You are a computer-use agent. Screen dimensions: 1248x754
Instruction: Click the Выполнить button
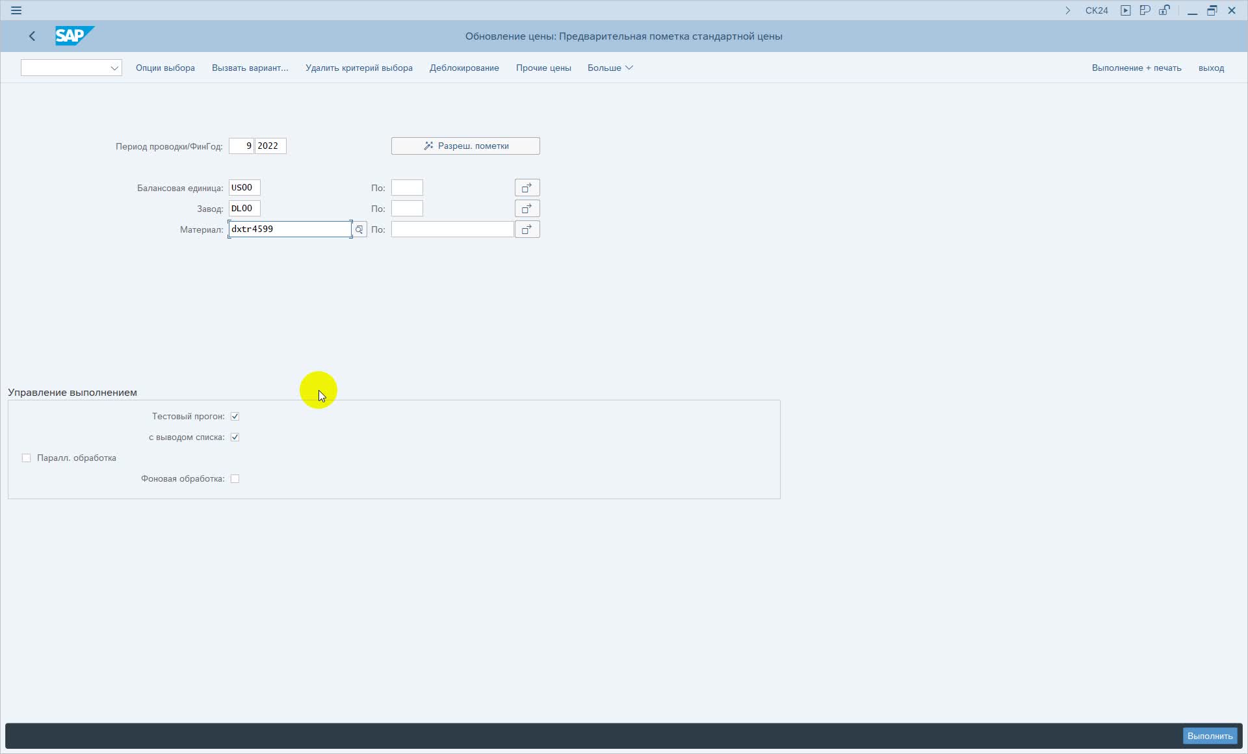1210,736
